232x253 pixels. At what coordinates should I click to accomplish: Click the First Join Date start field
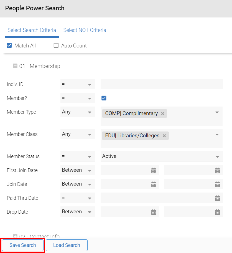pos(130,170)
